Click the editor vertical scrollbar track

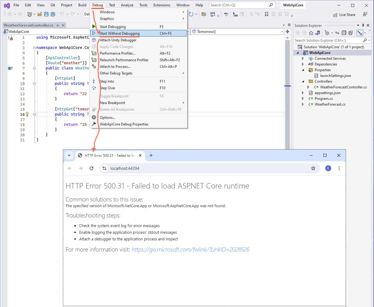click(x=287, y=115)
